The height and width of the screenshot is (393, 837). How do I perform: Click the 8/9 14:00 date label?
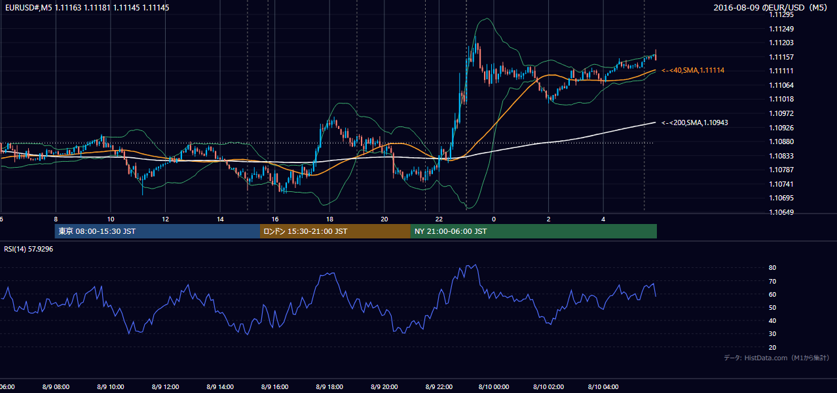[x=219, y=387]
